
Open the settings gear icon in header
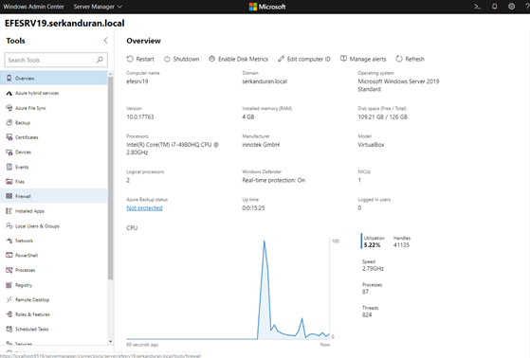[511, 7]
